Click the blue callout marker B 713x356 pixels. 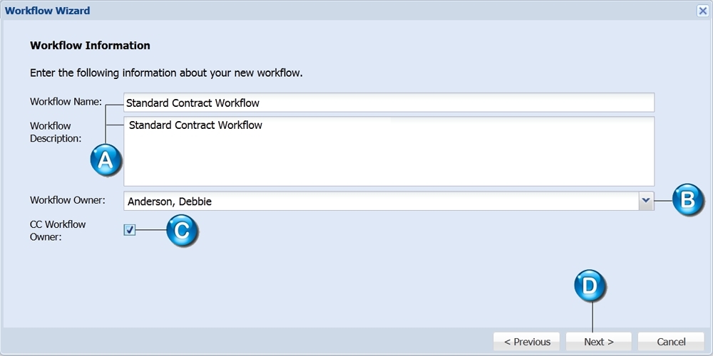(x=687, y=200)
